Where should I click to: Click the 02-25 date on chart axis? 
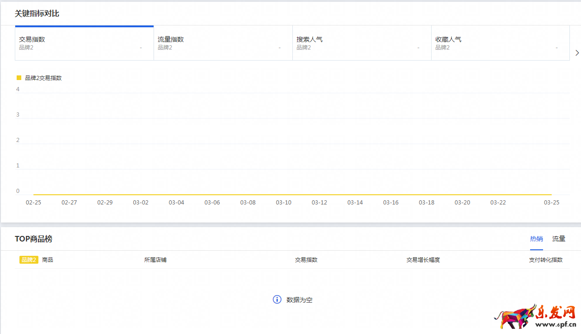point(33,203)
